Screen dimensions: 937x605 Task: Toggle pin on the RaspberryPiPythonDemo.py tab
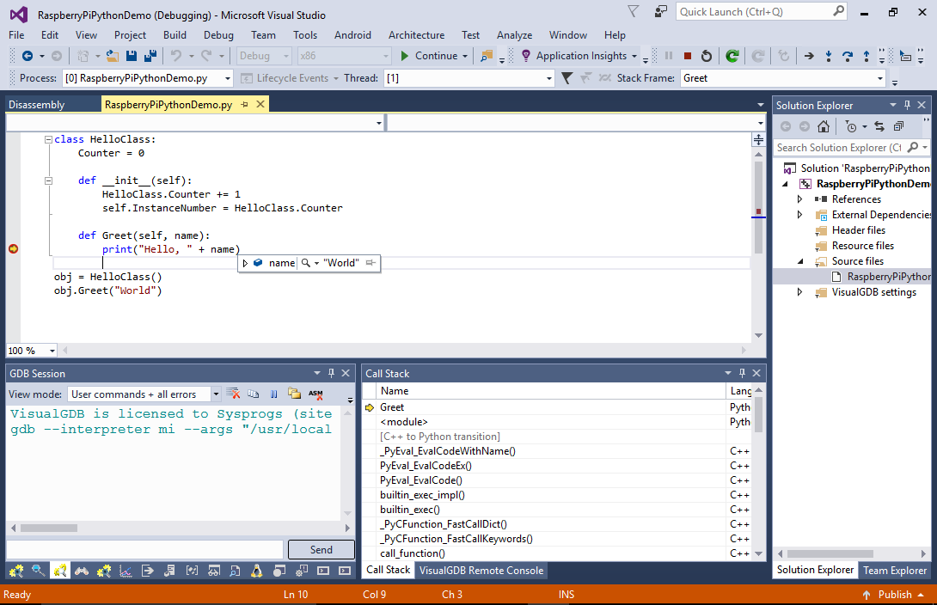[244, 105]
